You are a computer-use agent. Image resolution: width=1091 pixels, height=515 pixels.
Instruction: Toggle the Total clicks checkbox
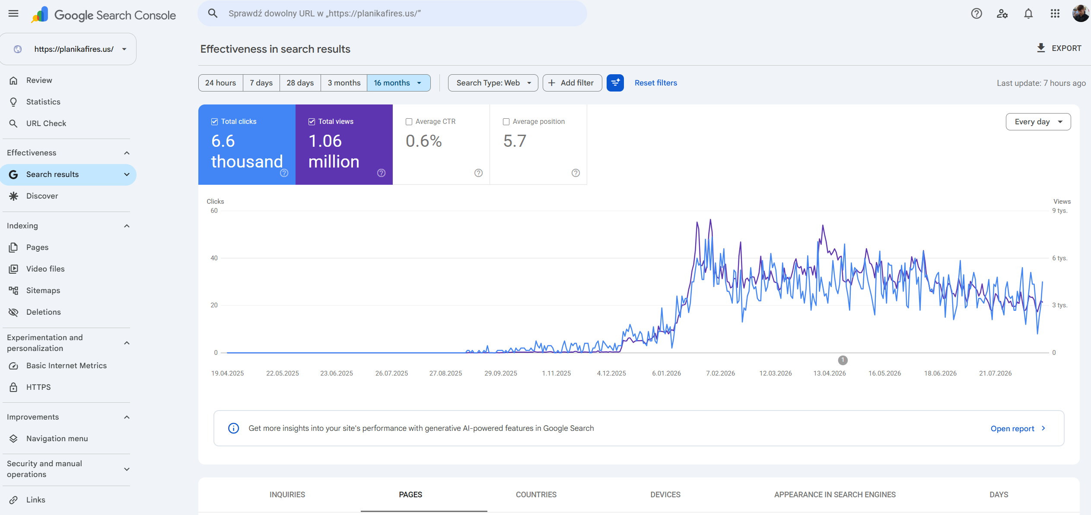pos(214,122)
